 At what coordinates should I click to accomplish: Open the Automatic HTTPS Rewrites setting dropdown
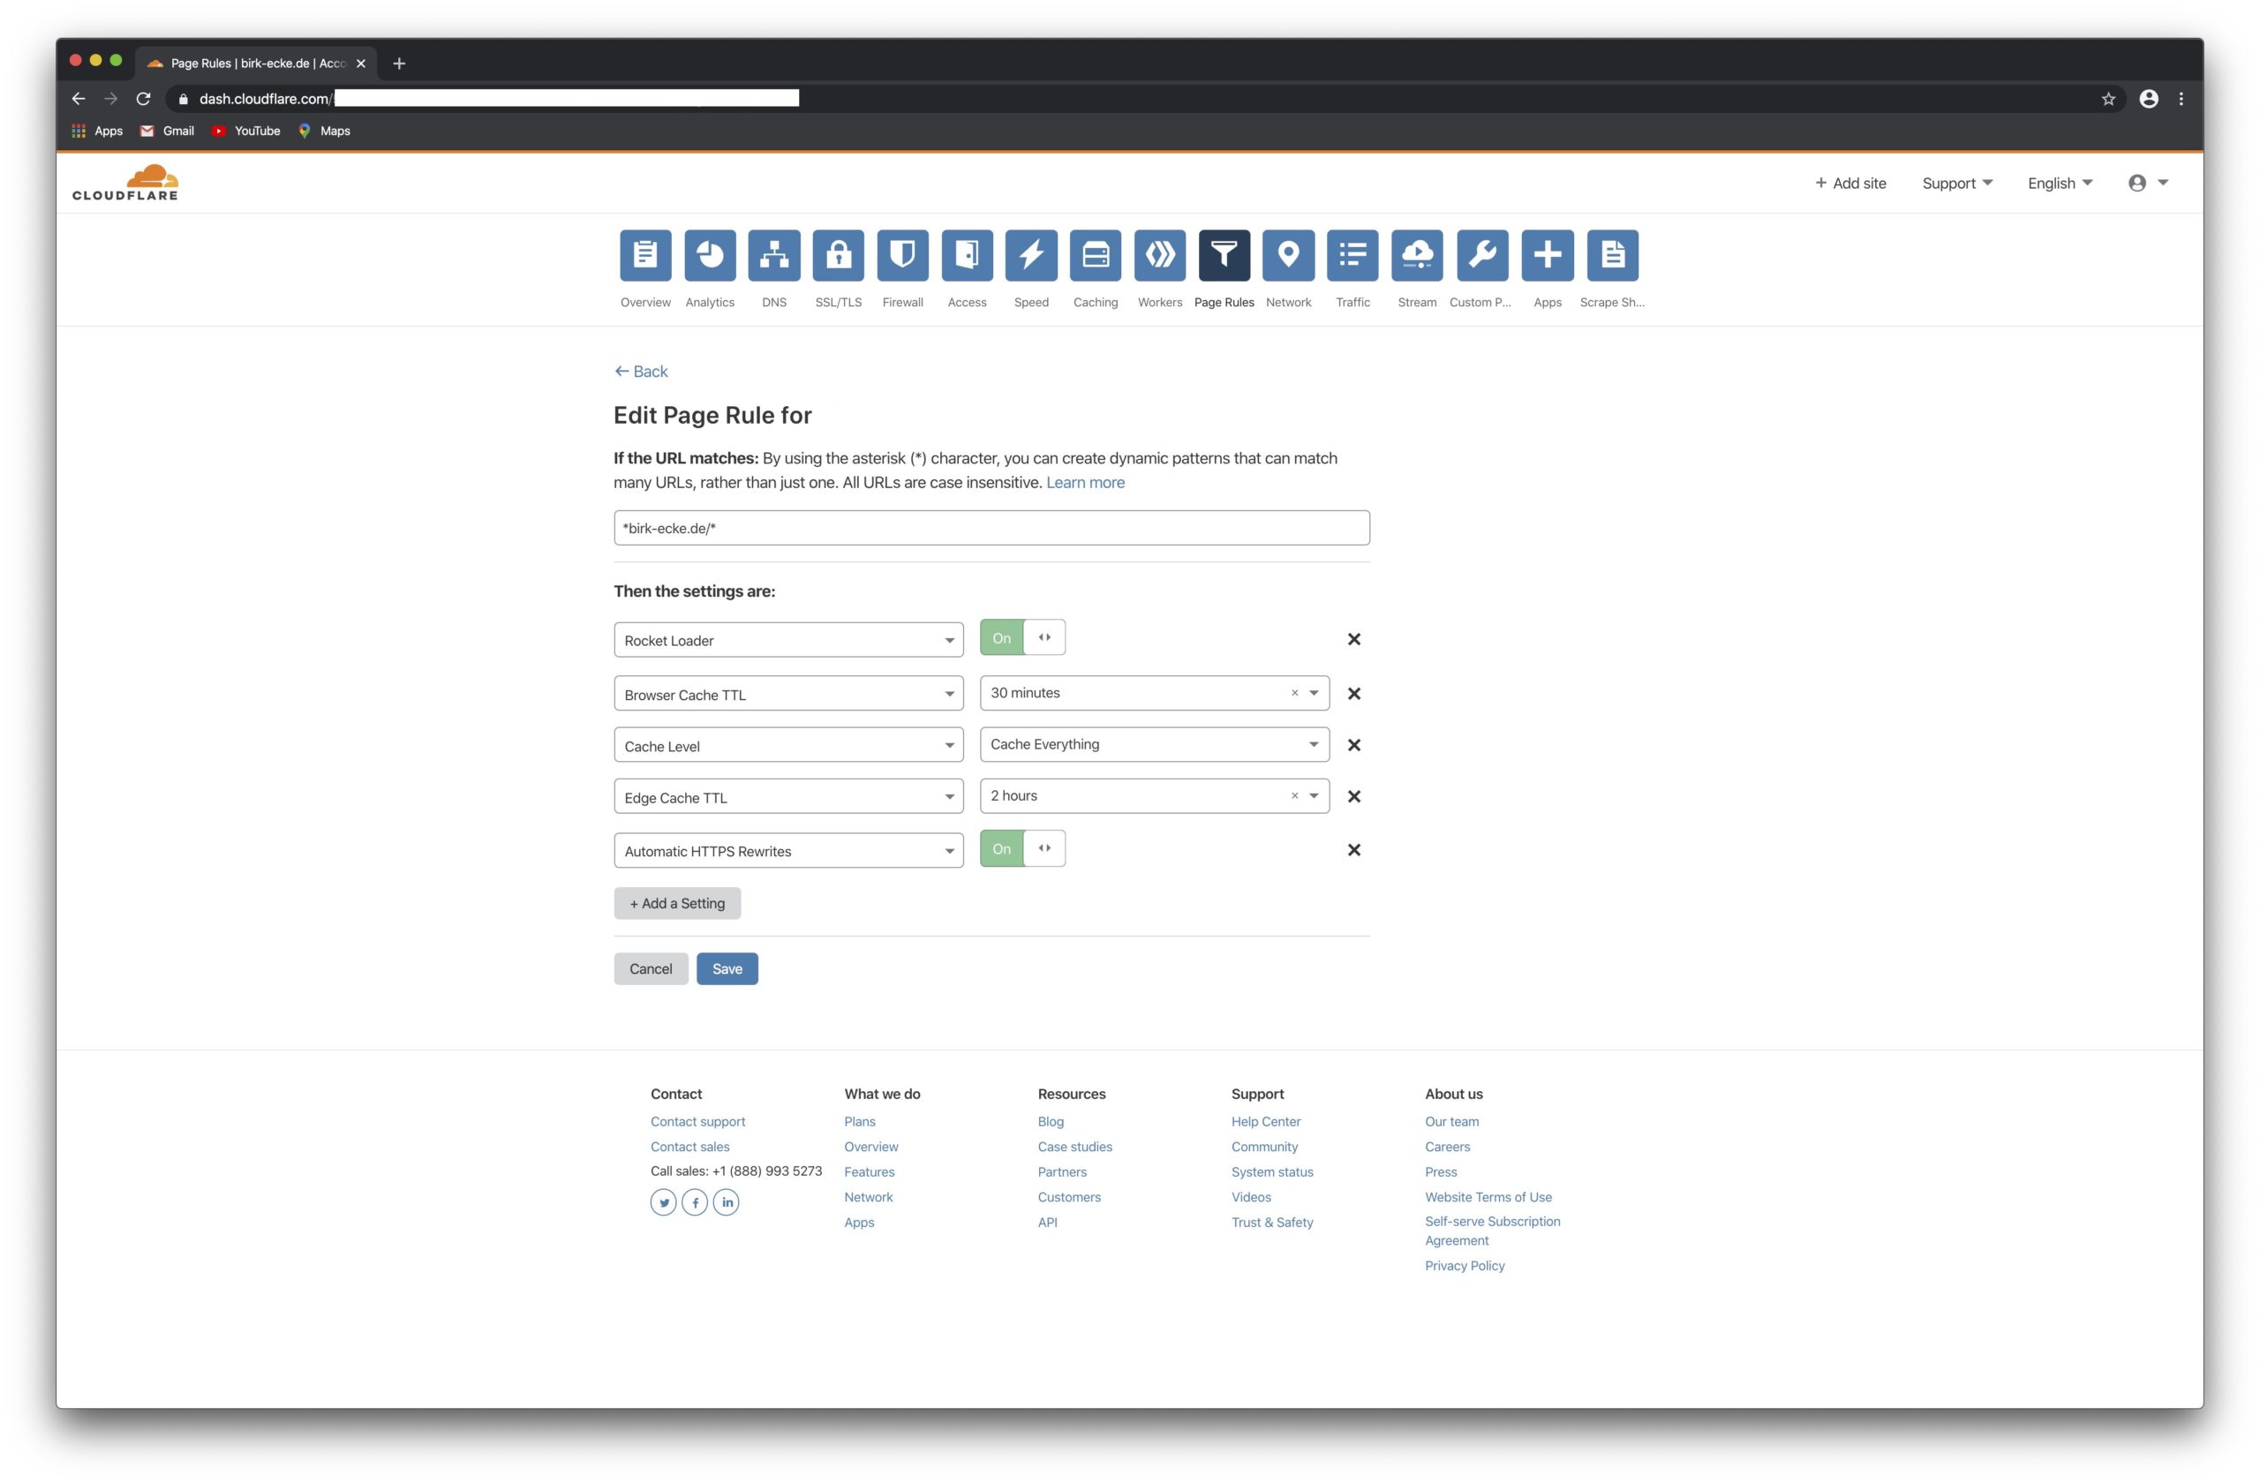(x=788, y=851)
